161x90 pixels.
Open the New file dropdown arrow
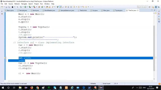click(x=4, y=7)
